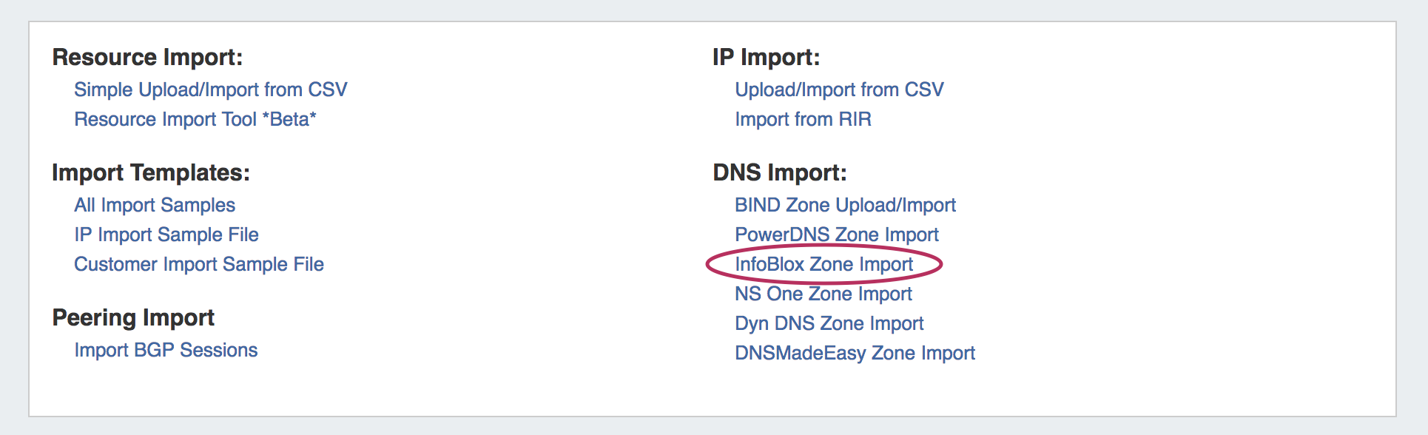Image resolution: width=1428 pixels, height=435 pixels.
Task: Open All Import Samples link
Action: click(x=155, y=205)
